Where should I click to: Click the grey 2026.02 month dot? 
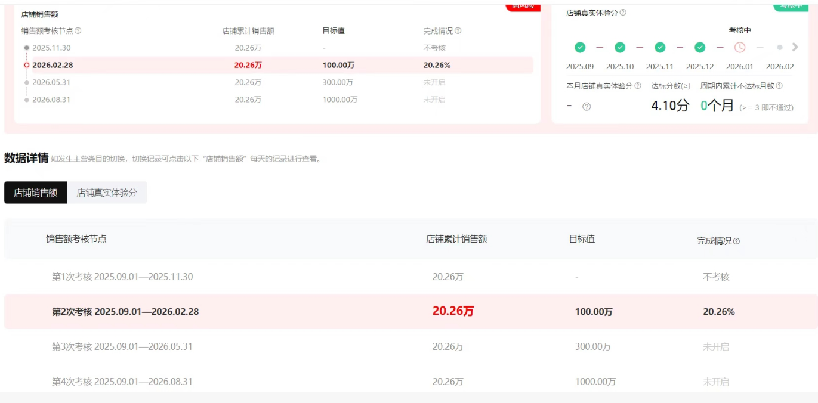pos(780,47)
